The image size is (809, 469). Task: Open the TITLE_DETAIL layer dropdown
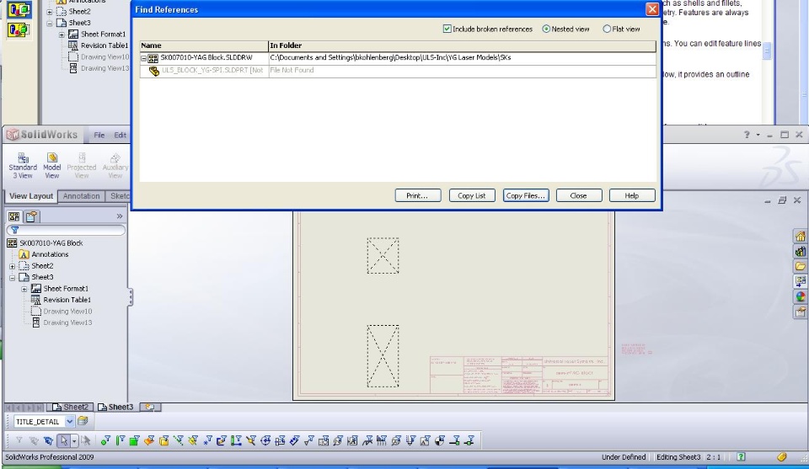(70, 422)
